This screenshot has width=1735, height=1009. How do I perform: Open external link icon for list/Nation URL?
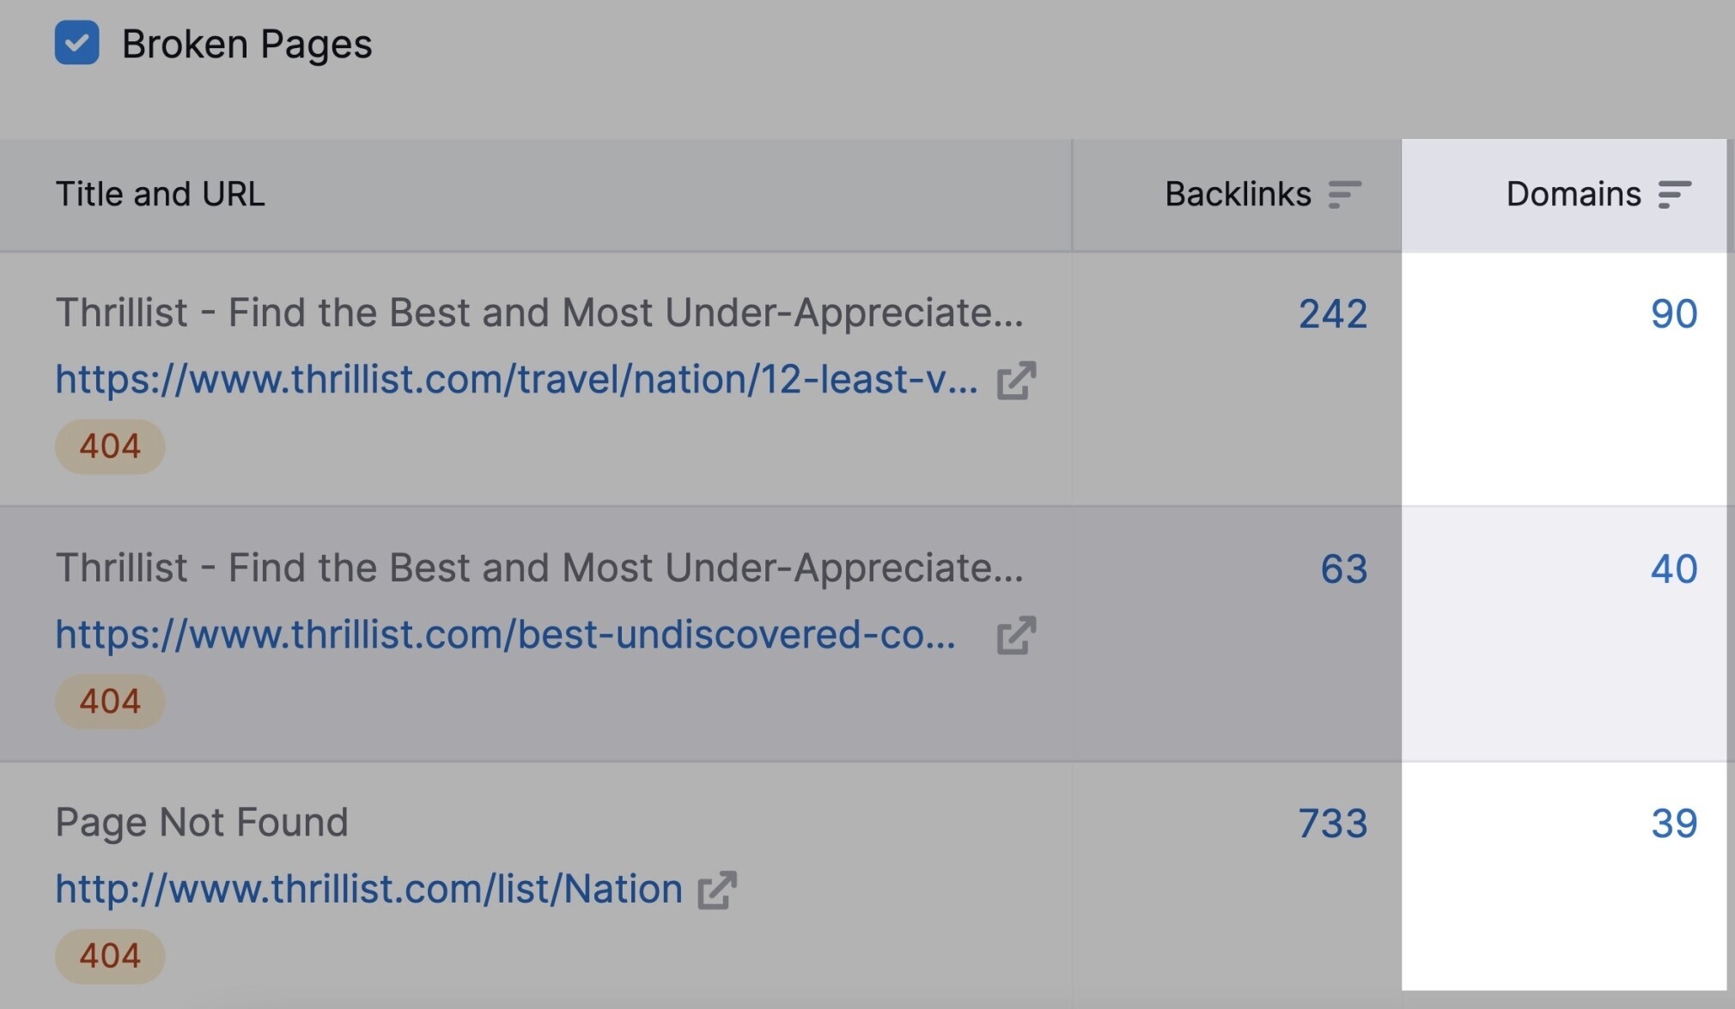[x=717, y=890]
